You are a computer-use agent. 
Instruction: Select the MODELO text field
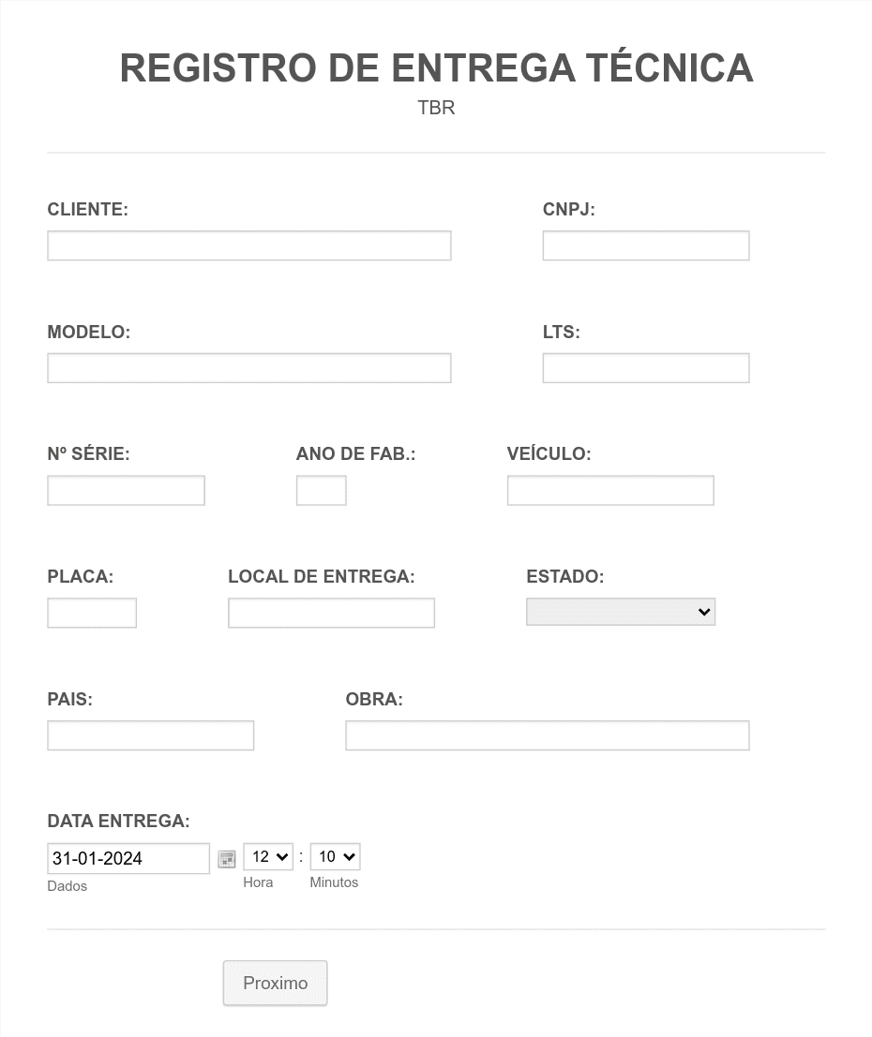pos(249,368)
